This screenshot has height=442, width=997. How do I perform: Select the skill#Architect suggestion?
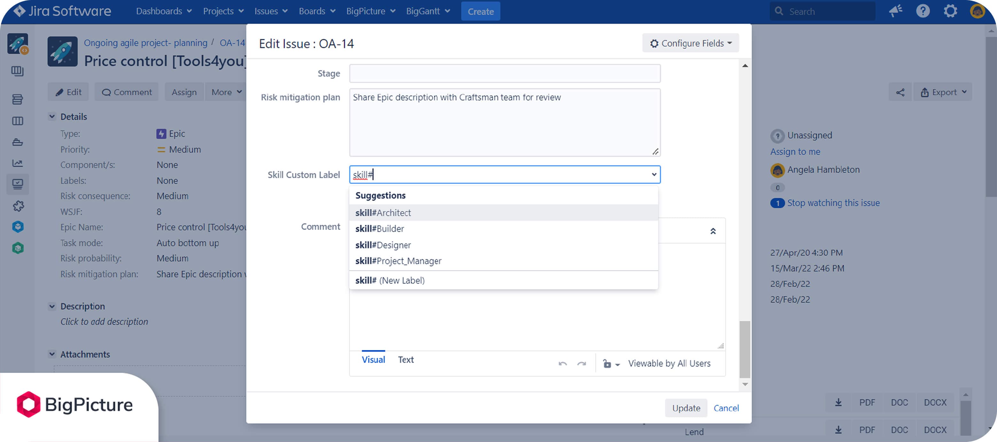click(x=504, y=213)
